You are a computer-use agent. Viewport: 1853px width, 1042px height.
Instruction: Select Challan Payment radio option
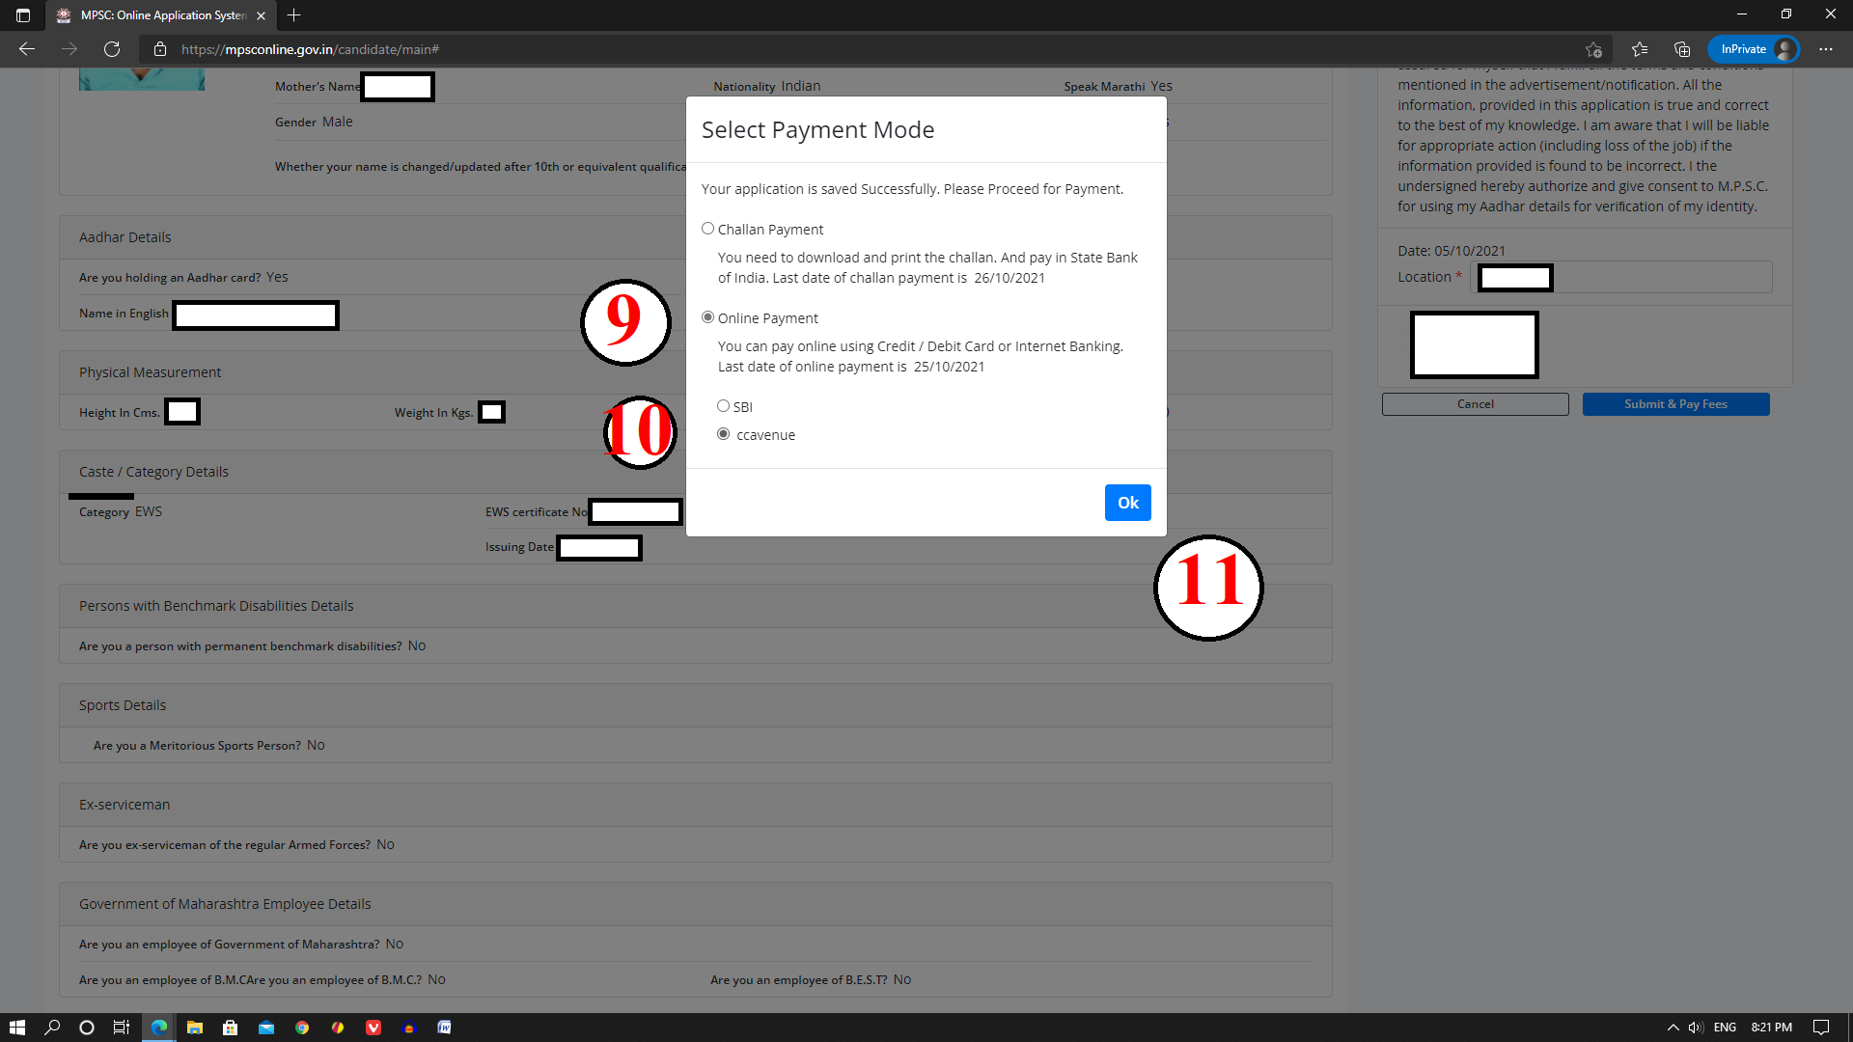point(707,229)
